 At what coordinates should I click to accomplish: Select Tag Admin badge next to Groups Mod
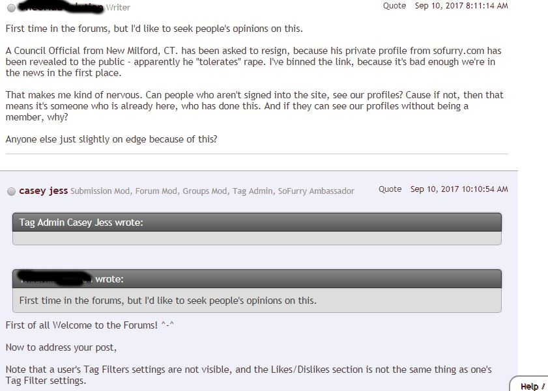tap(252, 191)
